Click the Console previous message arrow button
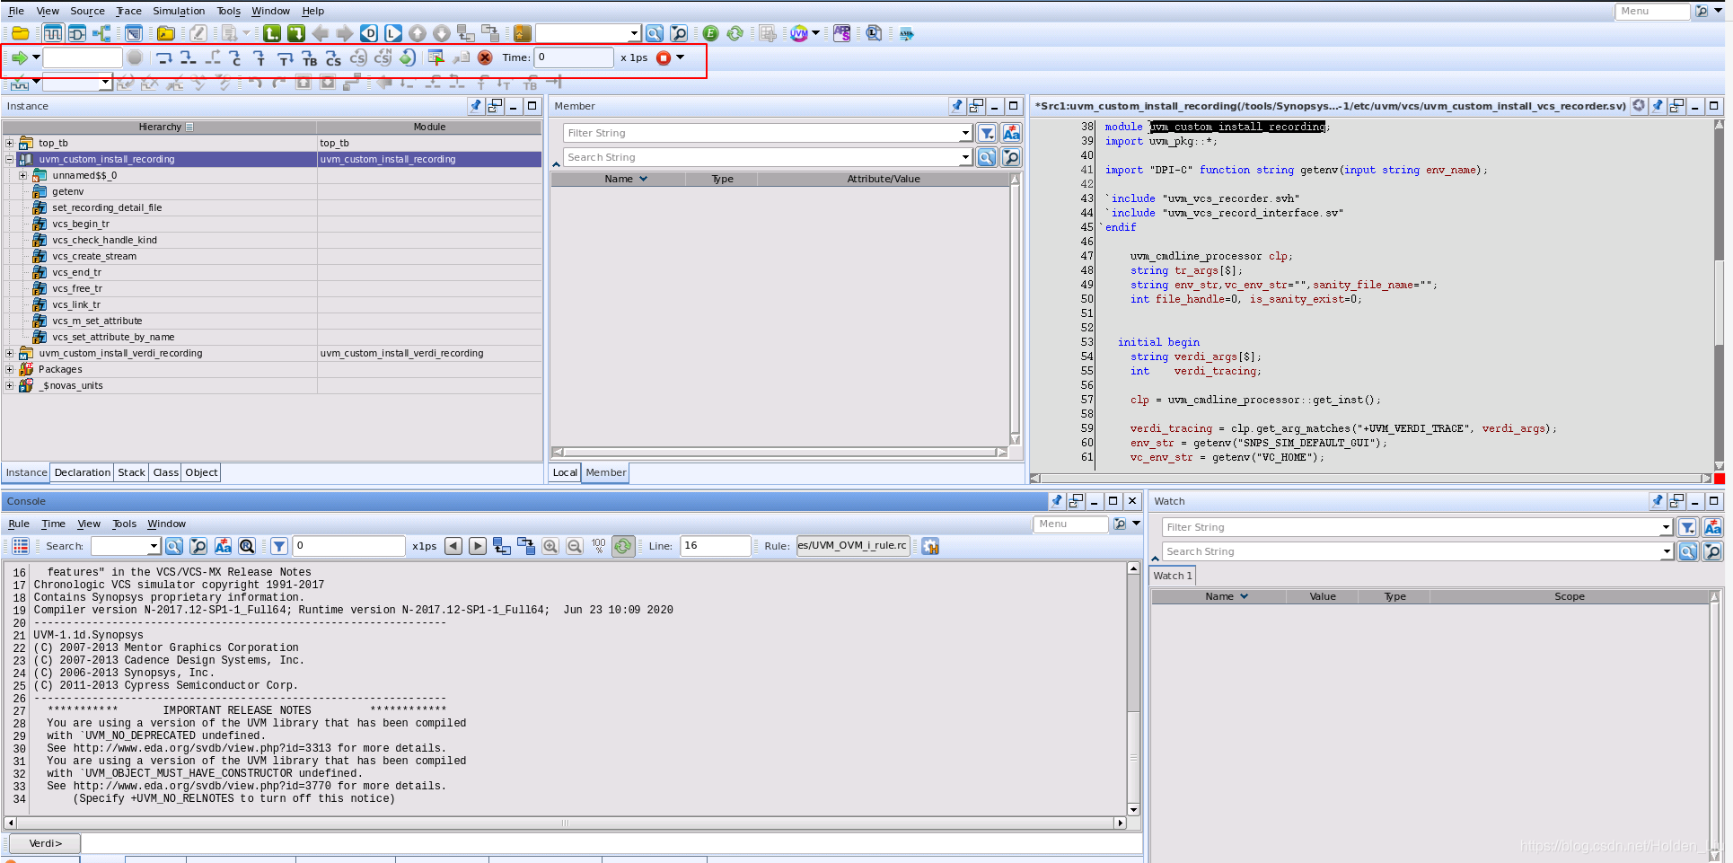 pos(453,546)
